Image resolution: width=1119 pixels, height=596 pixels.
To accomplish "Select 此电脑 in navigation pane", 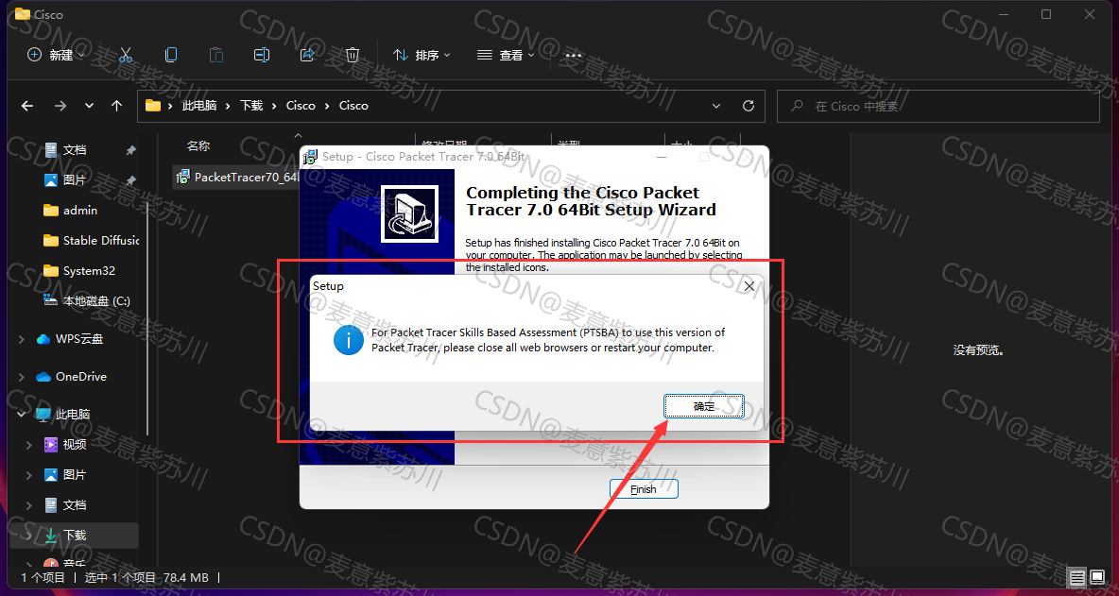I will click(x=73, y=415).
